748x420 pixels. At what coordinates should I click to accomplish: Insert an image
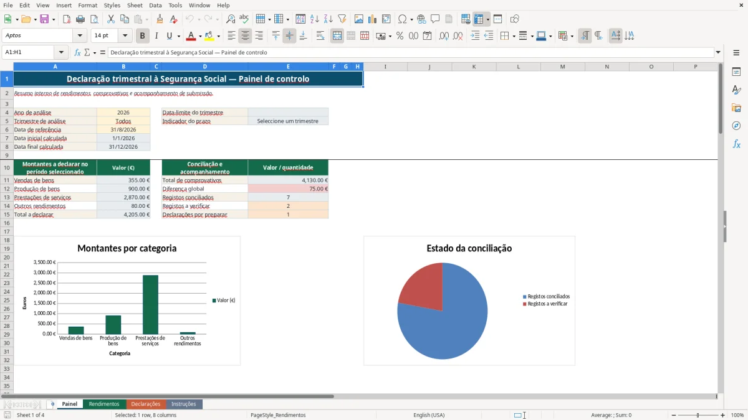point(359,19)
